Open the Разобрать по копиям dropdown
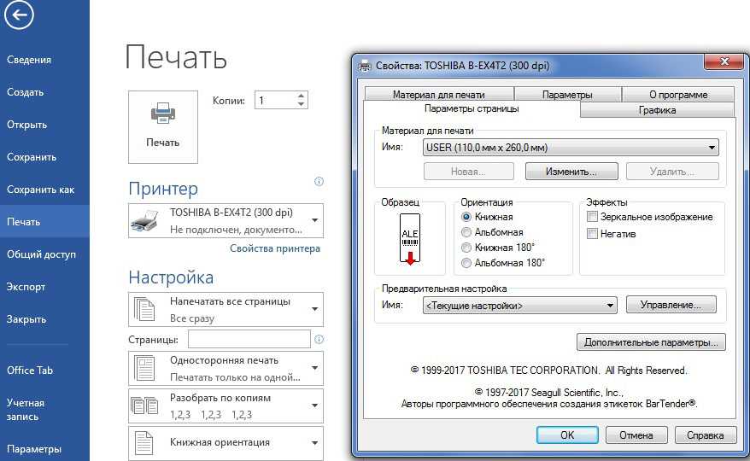This screenshot has width=750, height=461. tap(226, 406)
